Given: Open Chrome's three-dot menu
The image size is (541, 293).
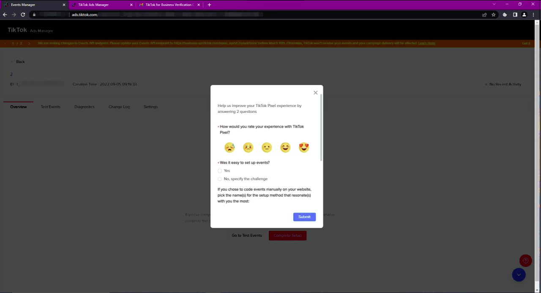Looking at the screenshot, I should (533, 14).
